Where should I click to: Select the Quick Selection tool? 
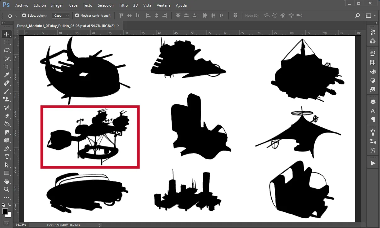7,58
